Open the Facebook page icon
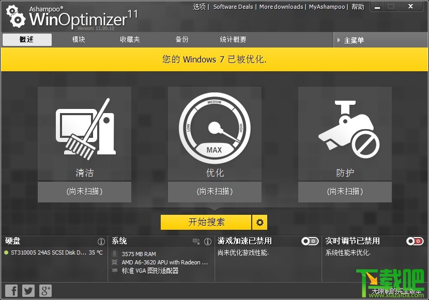The width and height of the screenshot is (429, 300). coord(11,290)
